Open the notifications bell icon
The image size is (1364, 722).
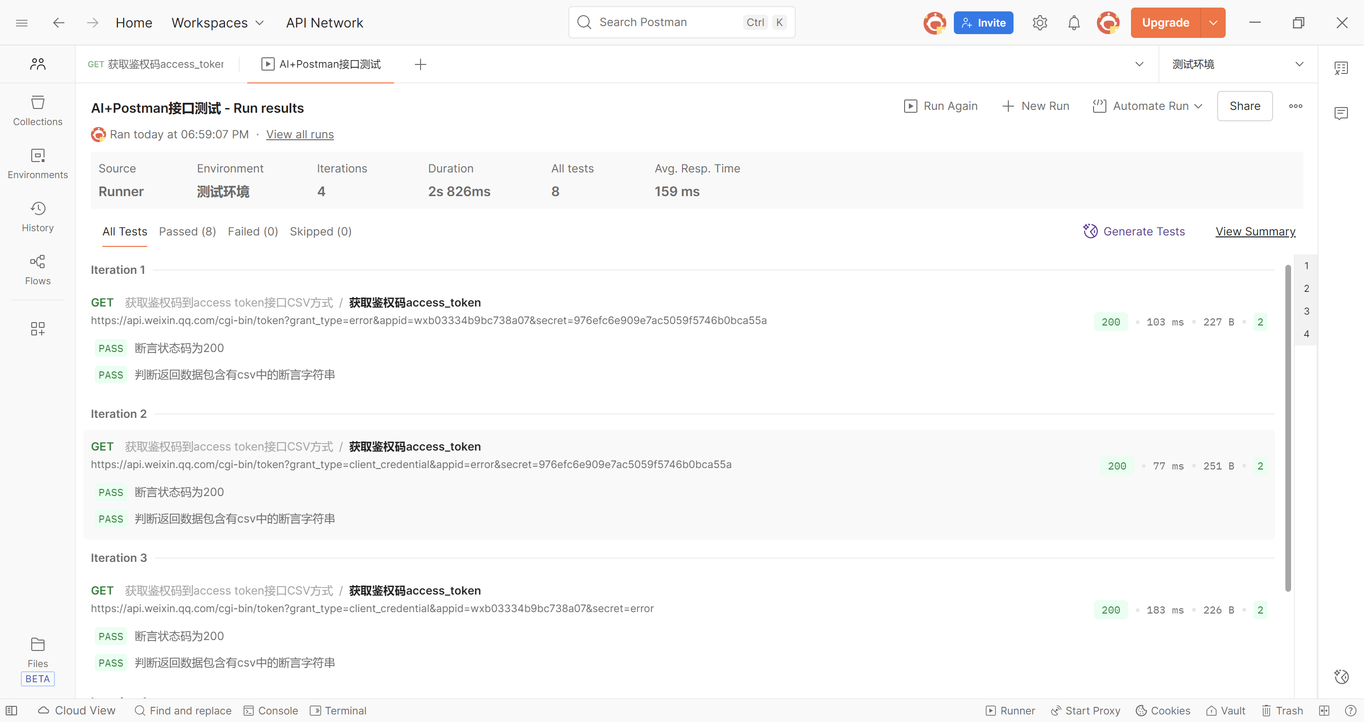(1074, 23)
